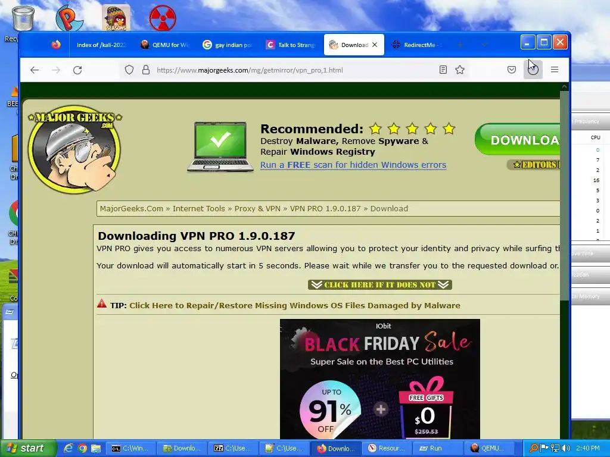The image size is (610, 457).
Task: Go back using the browser back arrow
Action: [x=35, y=70]
